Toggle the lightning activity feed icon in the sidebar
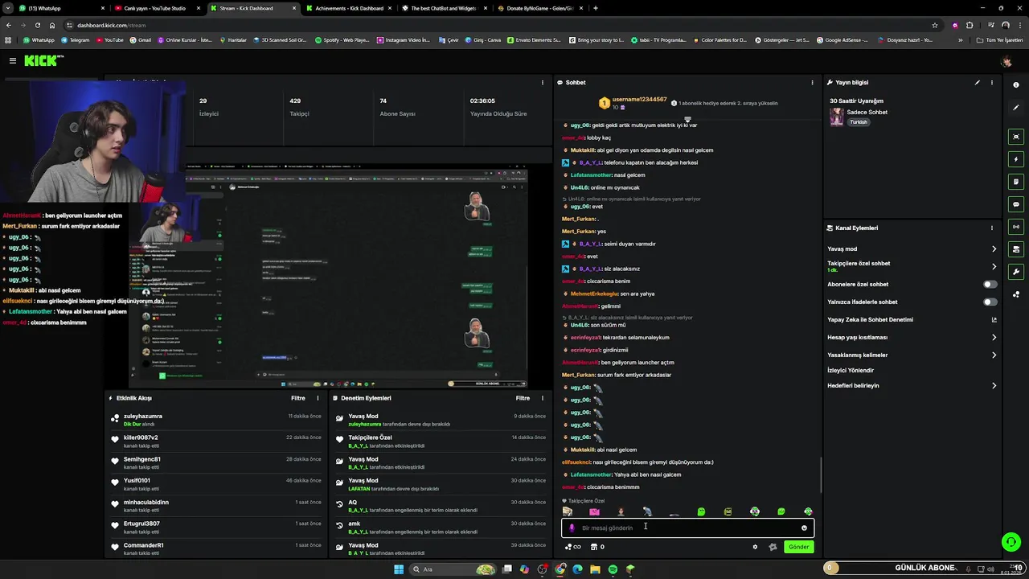Image resolution: width=1029 pixels, height=579 pixels. pos(1016,159)
